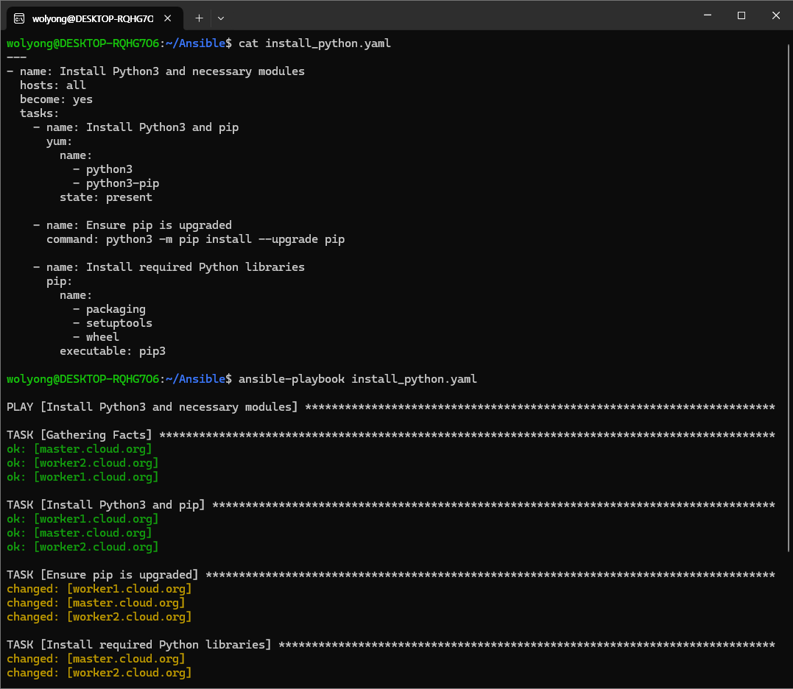Click the 'become: yes' line
793x689 pixels.
(x=56, y=99)
